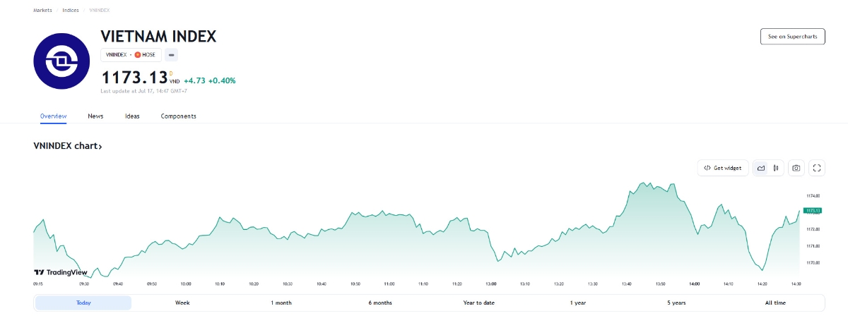Select the Today time range
Image resolution: width=848 pixels, height=323 pixels.
pyautogui.click(x=83, y=303)
